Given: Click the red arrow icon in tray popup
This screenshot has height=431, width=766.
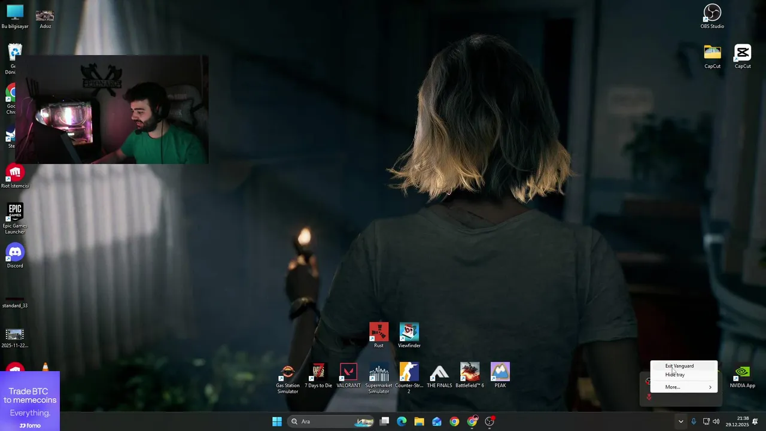Looking at the screenshot, I should [x=649, y=396].
